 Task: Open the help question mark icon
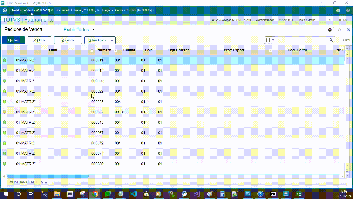point(348,10)
